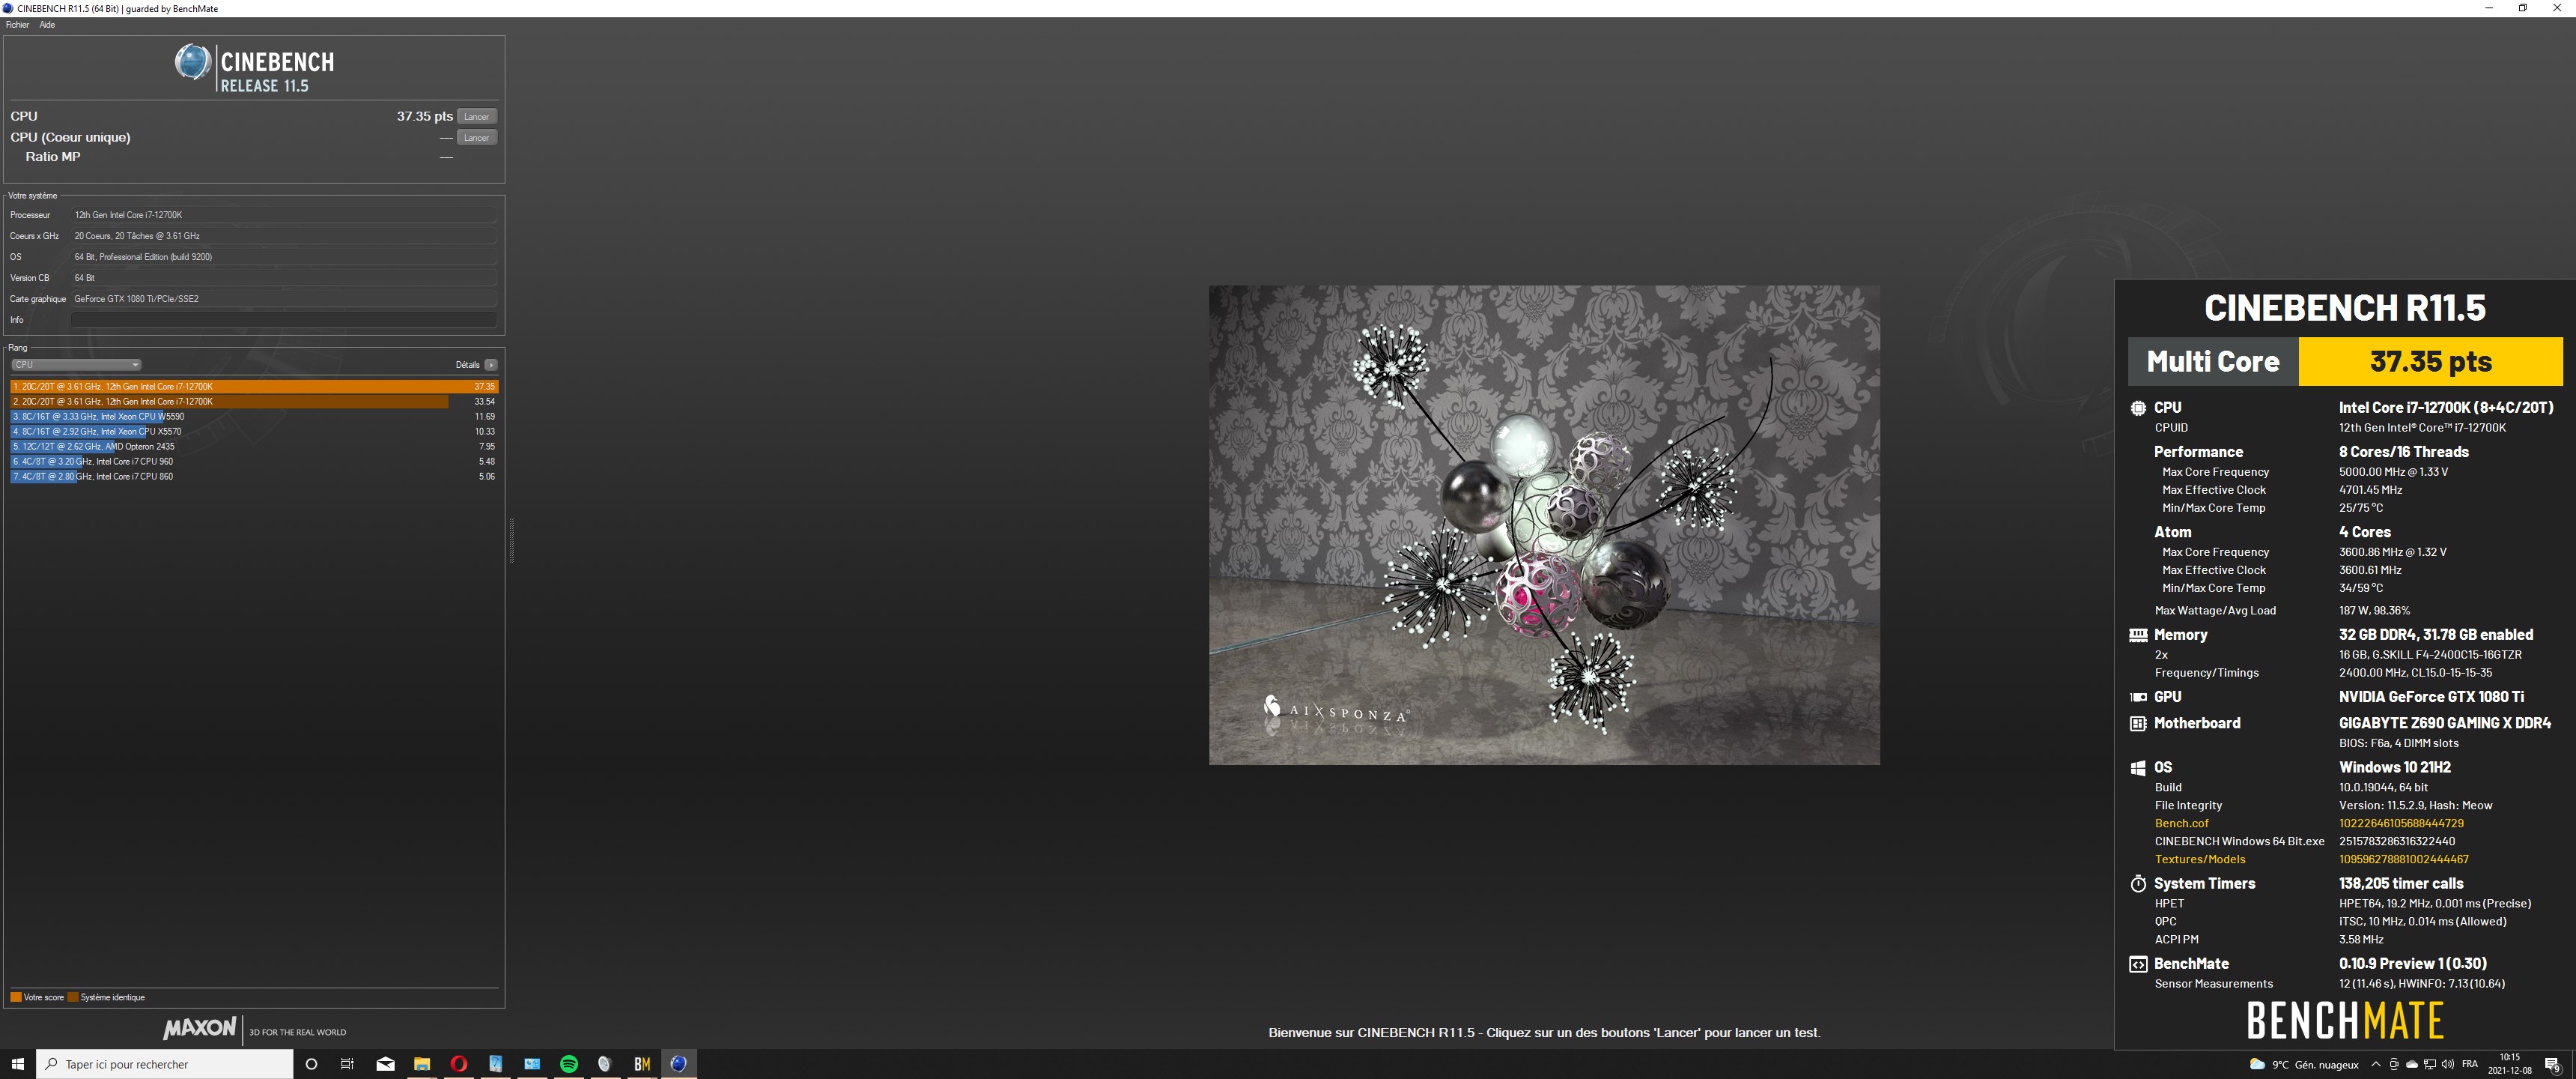Open File Explorer from taskbar
2576x1079 pixels.
[422, 1064]
